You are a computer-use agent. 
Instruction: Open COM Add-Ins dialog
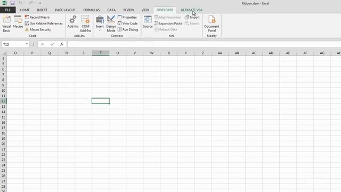85,23
